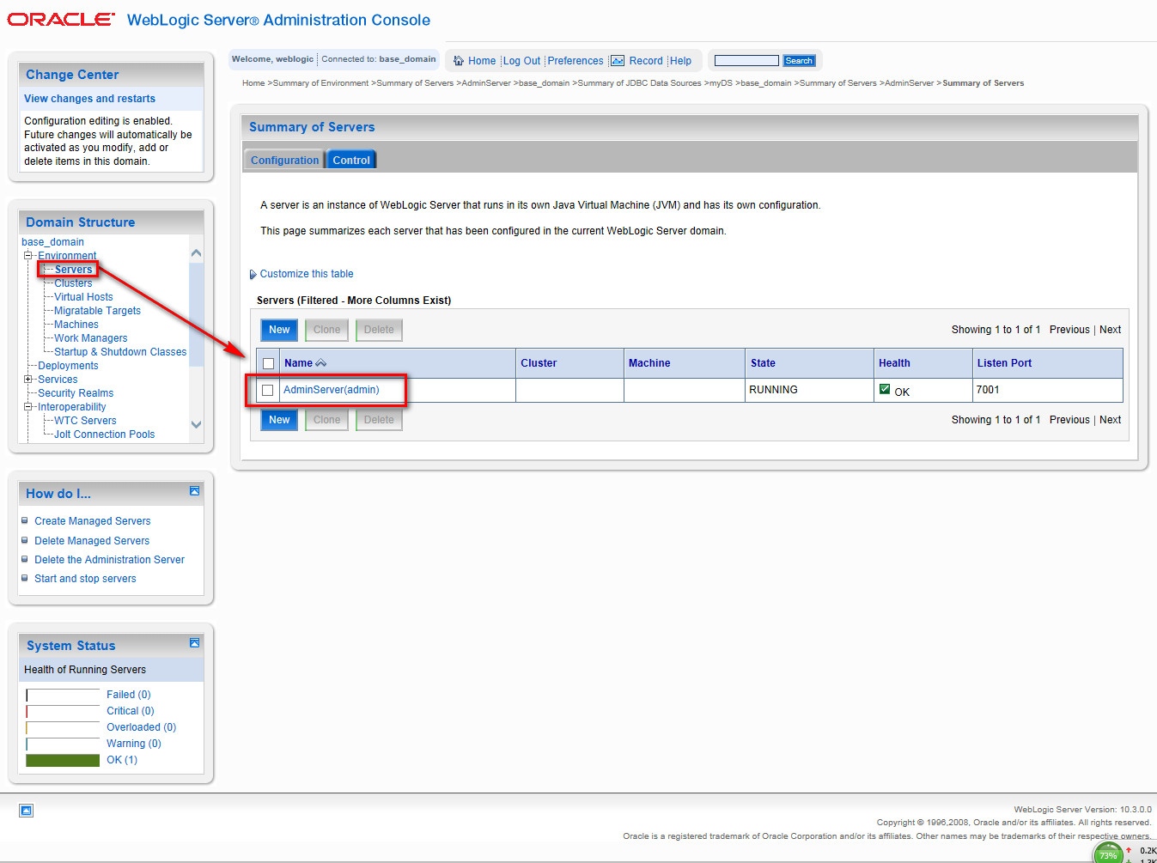Image resolution: width=1157 pixels, height=863 pixels.
Task: Open Preferences in top toolbar
Action: (575, 61)
